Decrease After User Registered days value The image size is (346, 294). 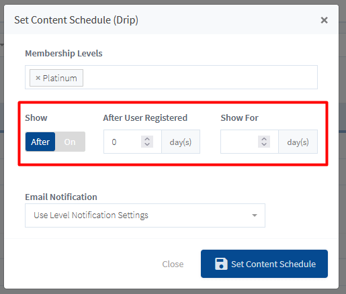pos(147,144)
